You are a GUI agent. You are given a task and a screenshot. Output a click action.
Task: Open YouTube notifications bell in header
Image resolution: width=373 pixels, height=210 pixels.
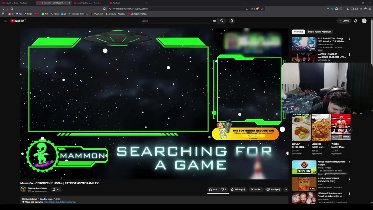click(356, 21)
